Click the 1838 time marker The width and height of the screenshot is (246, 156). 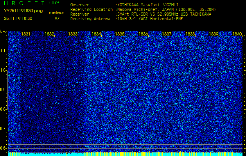pos(190,34)
